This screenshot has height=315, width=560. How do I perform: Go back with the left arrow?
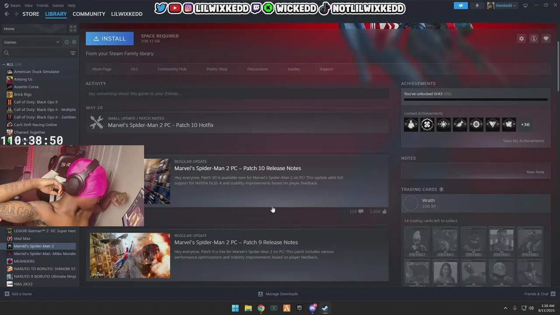pyautogui.click(x=7, y=14)
